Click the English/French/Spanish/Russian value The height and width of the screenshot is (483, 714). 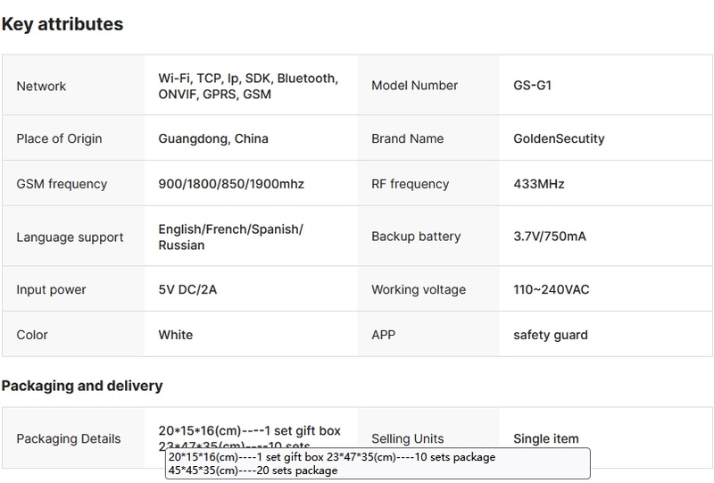[x=230, y=237]
